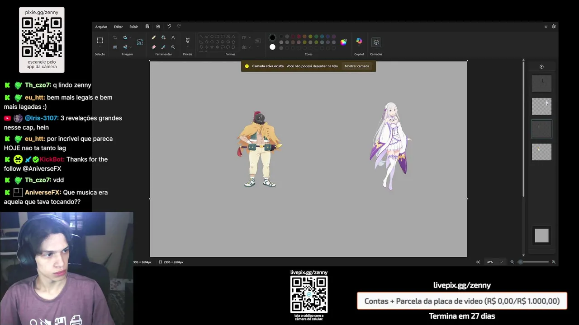Choose the Cloud callout shape
The image size is (579, 325).
[x=233, y=47]
